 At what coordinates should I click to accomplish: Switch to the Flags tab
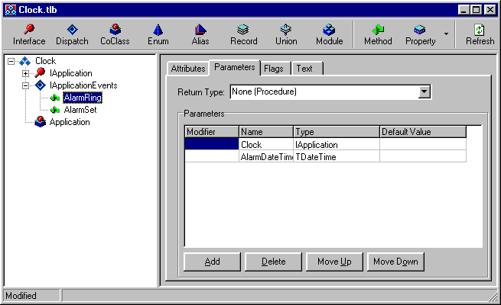[x=273, y=69]
